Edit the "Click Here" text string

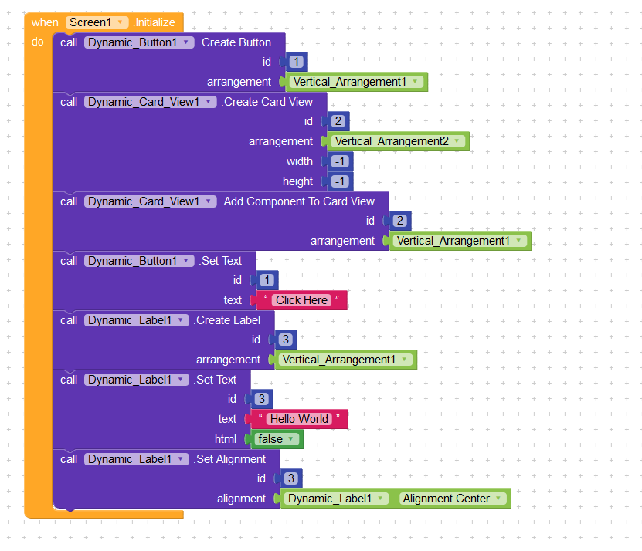[x=302, y=300]
